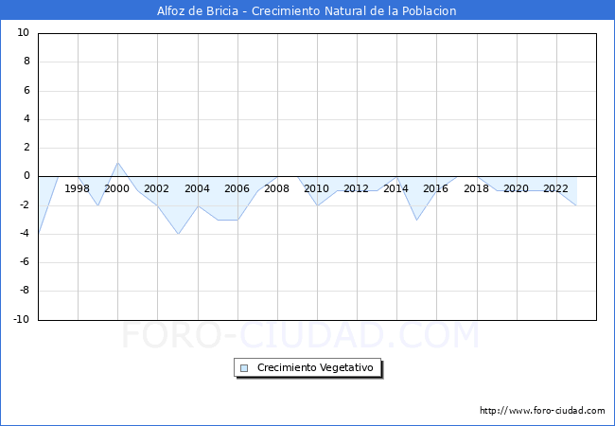Click the 2012 x-axis label

pos(356,188)
